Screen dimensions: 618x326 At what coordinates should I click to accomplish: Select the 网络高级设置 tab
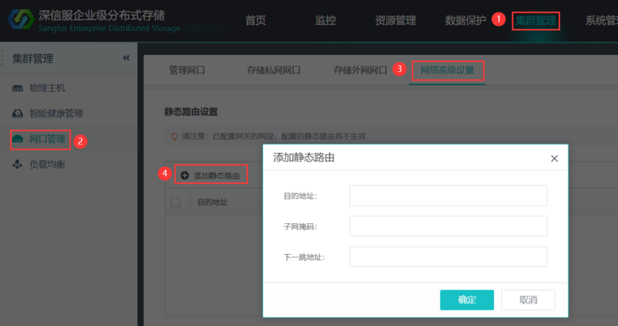(x=447, y=70)
